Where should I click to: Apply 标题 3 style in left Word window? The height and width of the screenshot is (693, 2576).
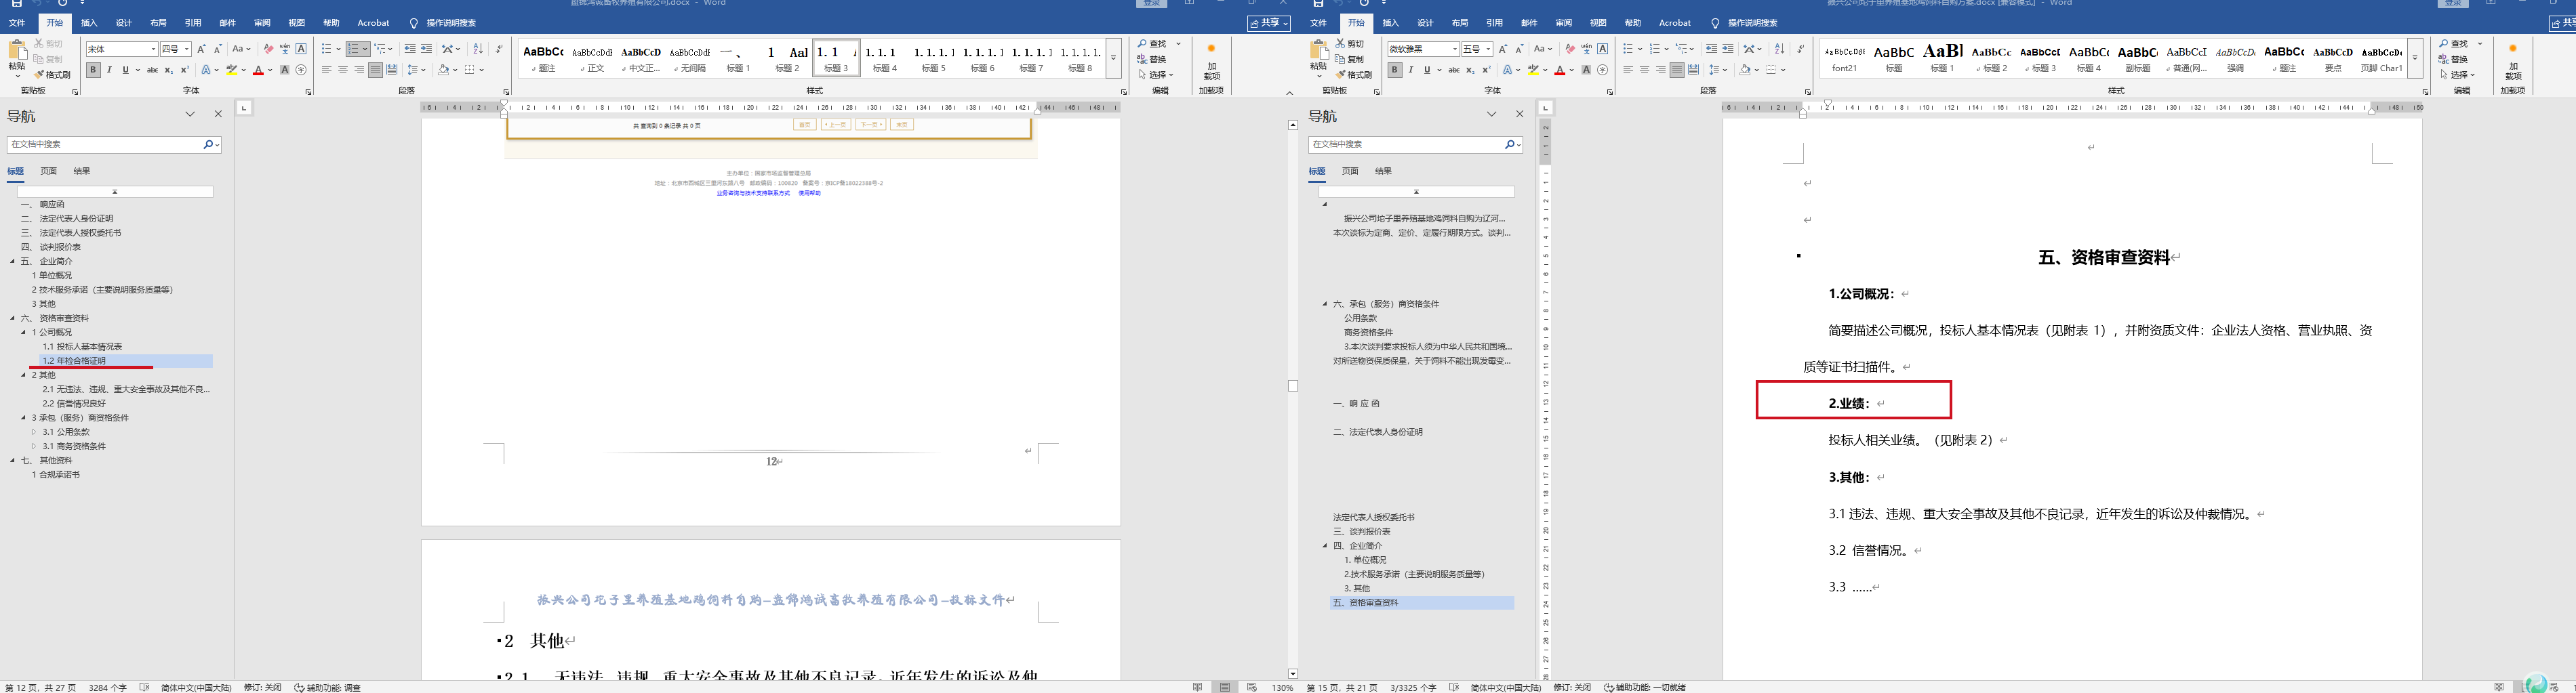point(836,58)
